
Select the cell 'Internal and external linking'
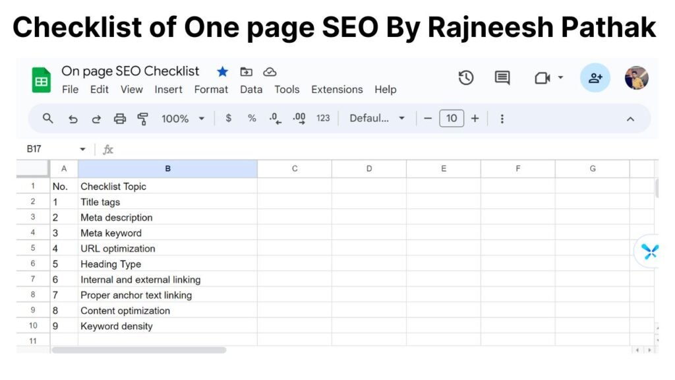coord(167,279)
